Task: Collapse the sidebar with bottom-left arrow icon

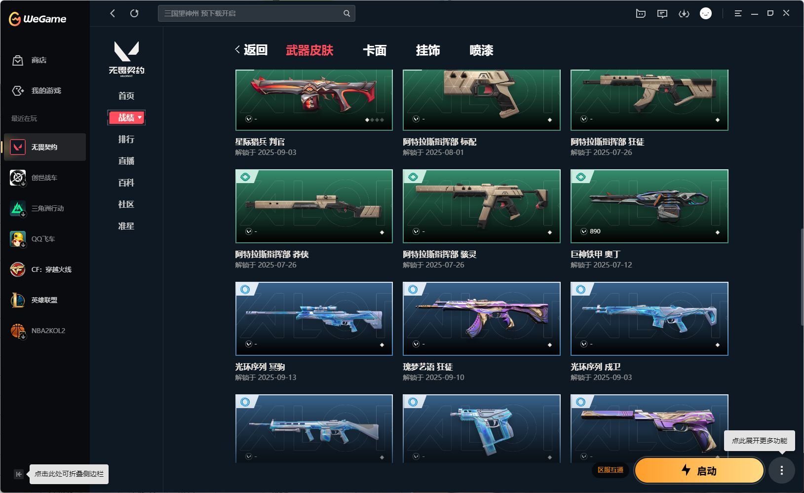Action: [19, 474]
